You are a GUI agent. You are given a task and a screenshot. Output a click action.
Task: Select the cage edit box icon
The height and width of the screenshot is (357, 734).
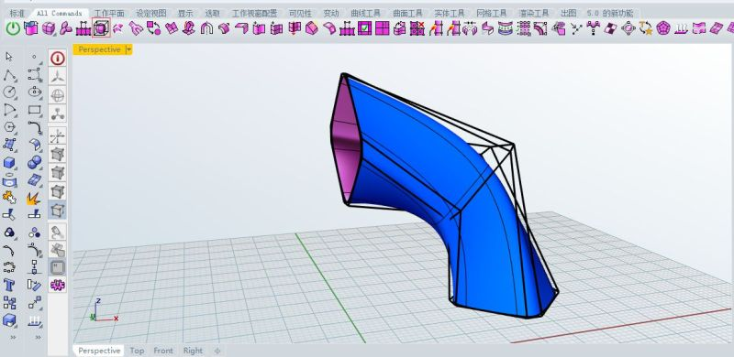pyautogui.click(x=101, y=28)
